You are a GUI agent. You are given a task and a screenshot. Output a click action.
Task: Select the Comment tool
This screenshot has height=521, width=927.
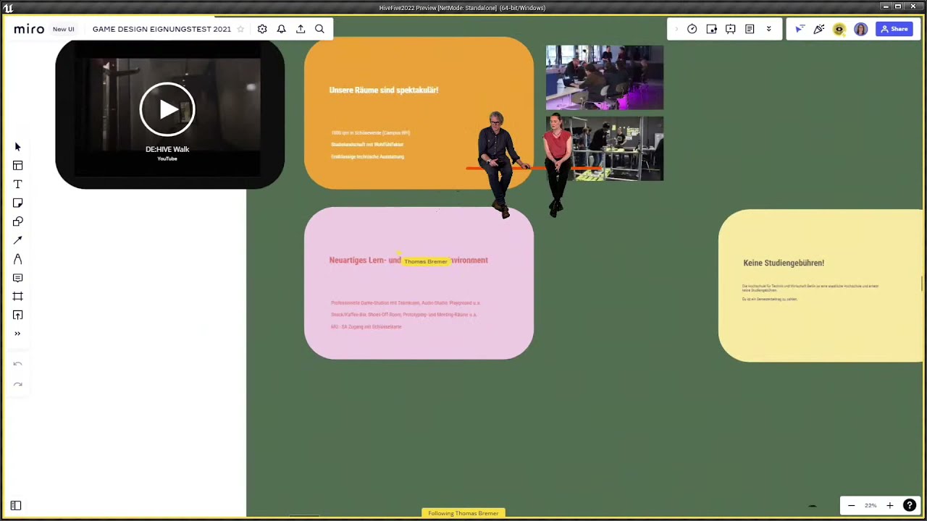18,278
